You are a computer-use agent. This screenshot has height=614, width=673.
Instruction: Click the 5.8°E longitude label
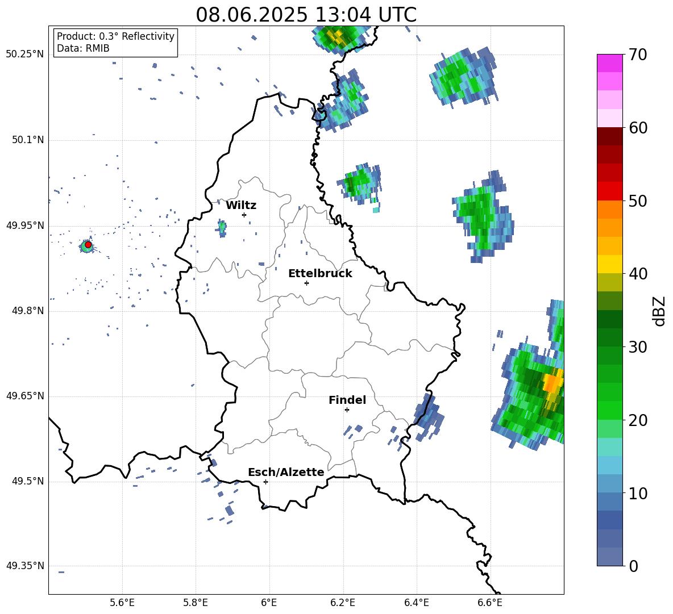(x=196, y=603)
